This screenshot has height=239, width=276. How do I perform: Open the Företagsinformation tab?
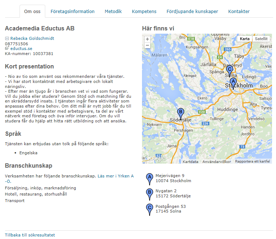tap(72, 12)
